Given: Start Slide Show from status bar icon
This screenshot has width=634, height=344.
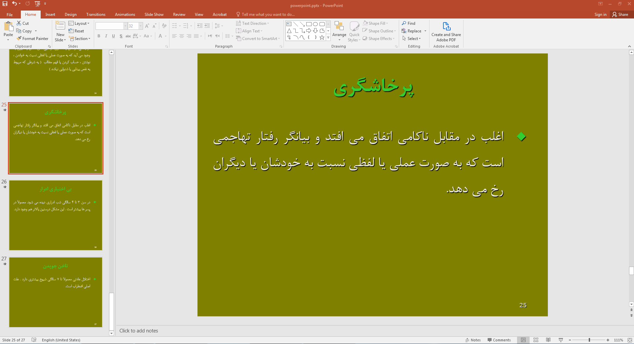Looking at the screenshot, I should tap(561, 340).
